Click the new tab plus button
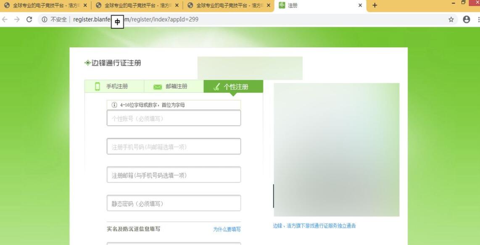Viewport: 480px width, 245px height. tap(374, 5)
